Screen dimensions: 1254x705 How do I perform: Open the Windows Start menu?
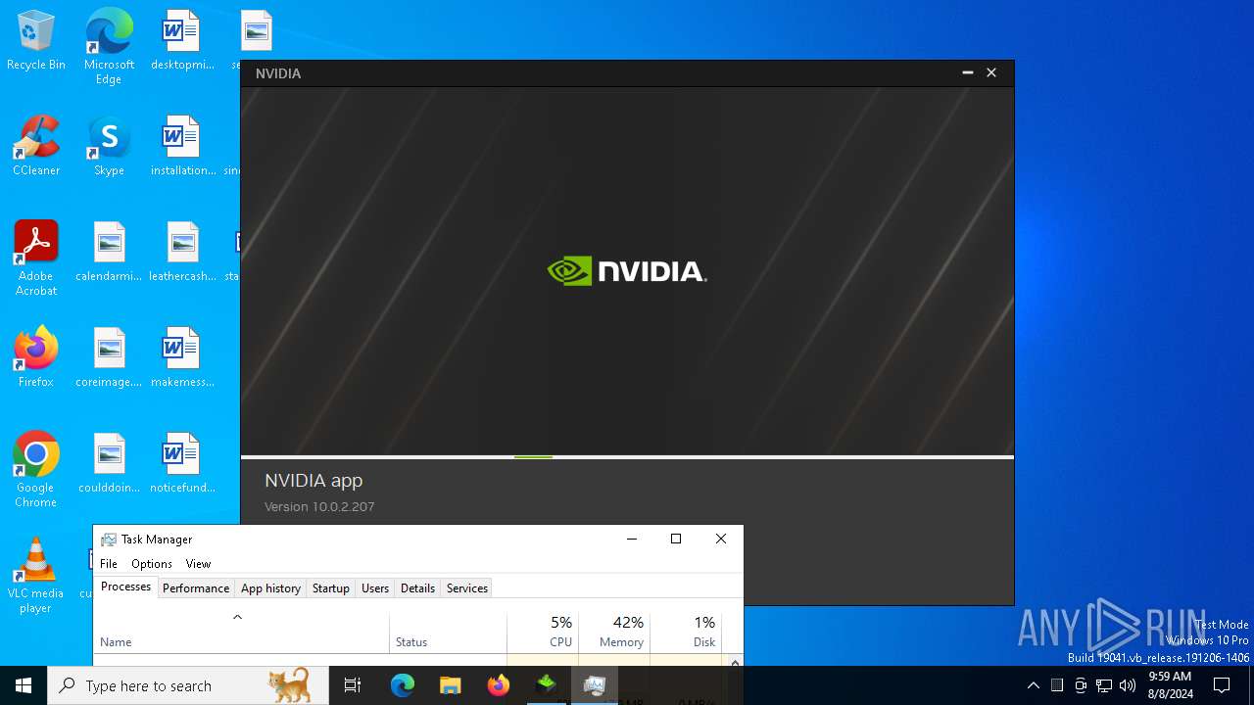[x=24, y=685]
